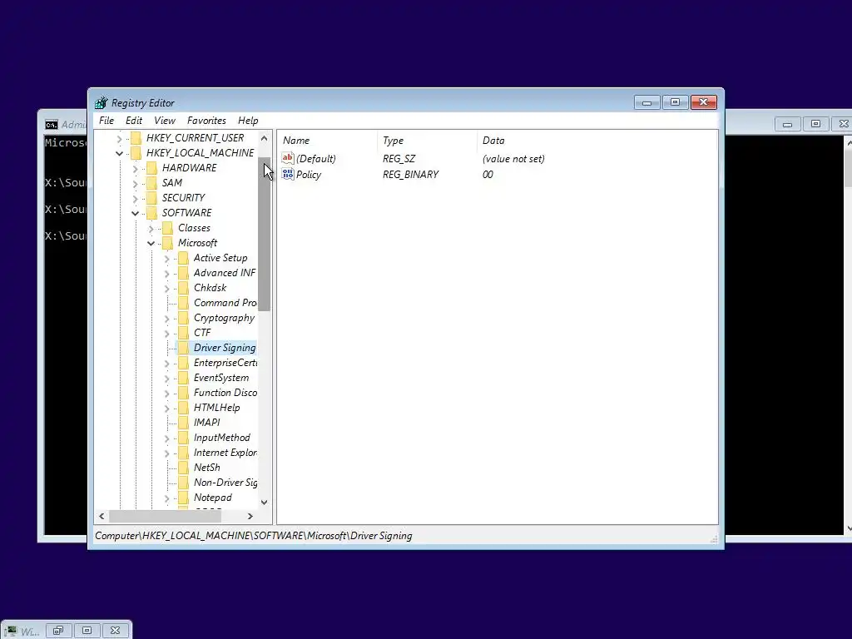Restore the minimized Wi... window at the bottom
Screen dimensions: 852x639
coord(58,631)
